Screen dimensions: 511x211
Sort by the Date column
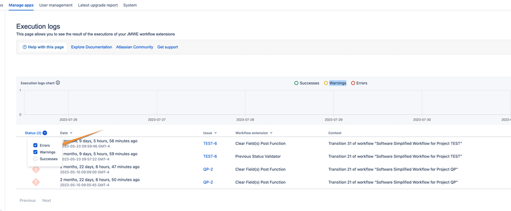[66, 133]
